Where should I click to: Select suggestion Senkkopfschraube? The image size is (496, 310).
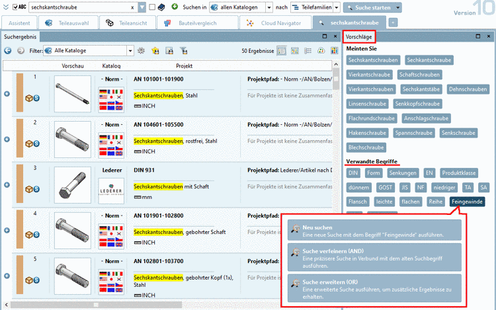(417, 104)
